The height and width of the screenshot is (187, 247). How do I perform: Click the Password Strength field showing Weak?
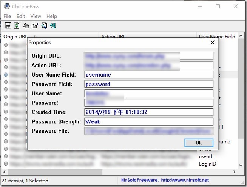(x=149, y=121)
